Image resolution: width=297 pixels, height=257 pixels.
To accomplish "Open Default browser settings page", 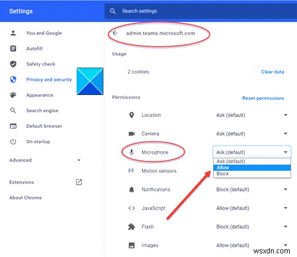I will (44, 126).
